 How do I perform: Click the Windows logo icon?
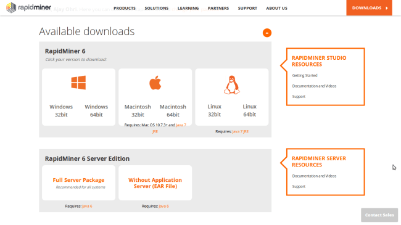pyautogui.click(x=78, y=83)
